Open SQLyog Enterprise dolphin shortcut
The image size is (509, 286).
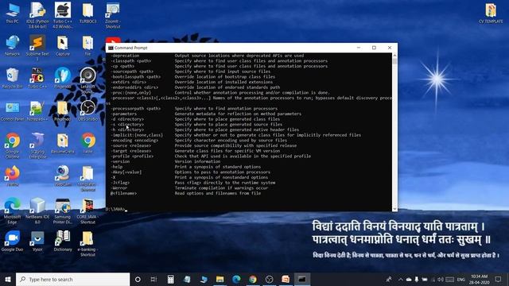point(37,145)
